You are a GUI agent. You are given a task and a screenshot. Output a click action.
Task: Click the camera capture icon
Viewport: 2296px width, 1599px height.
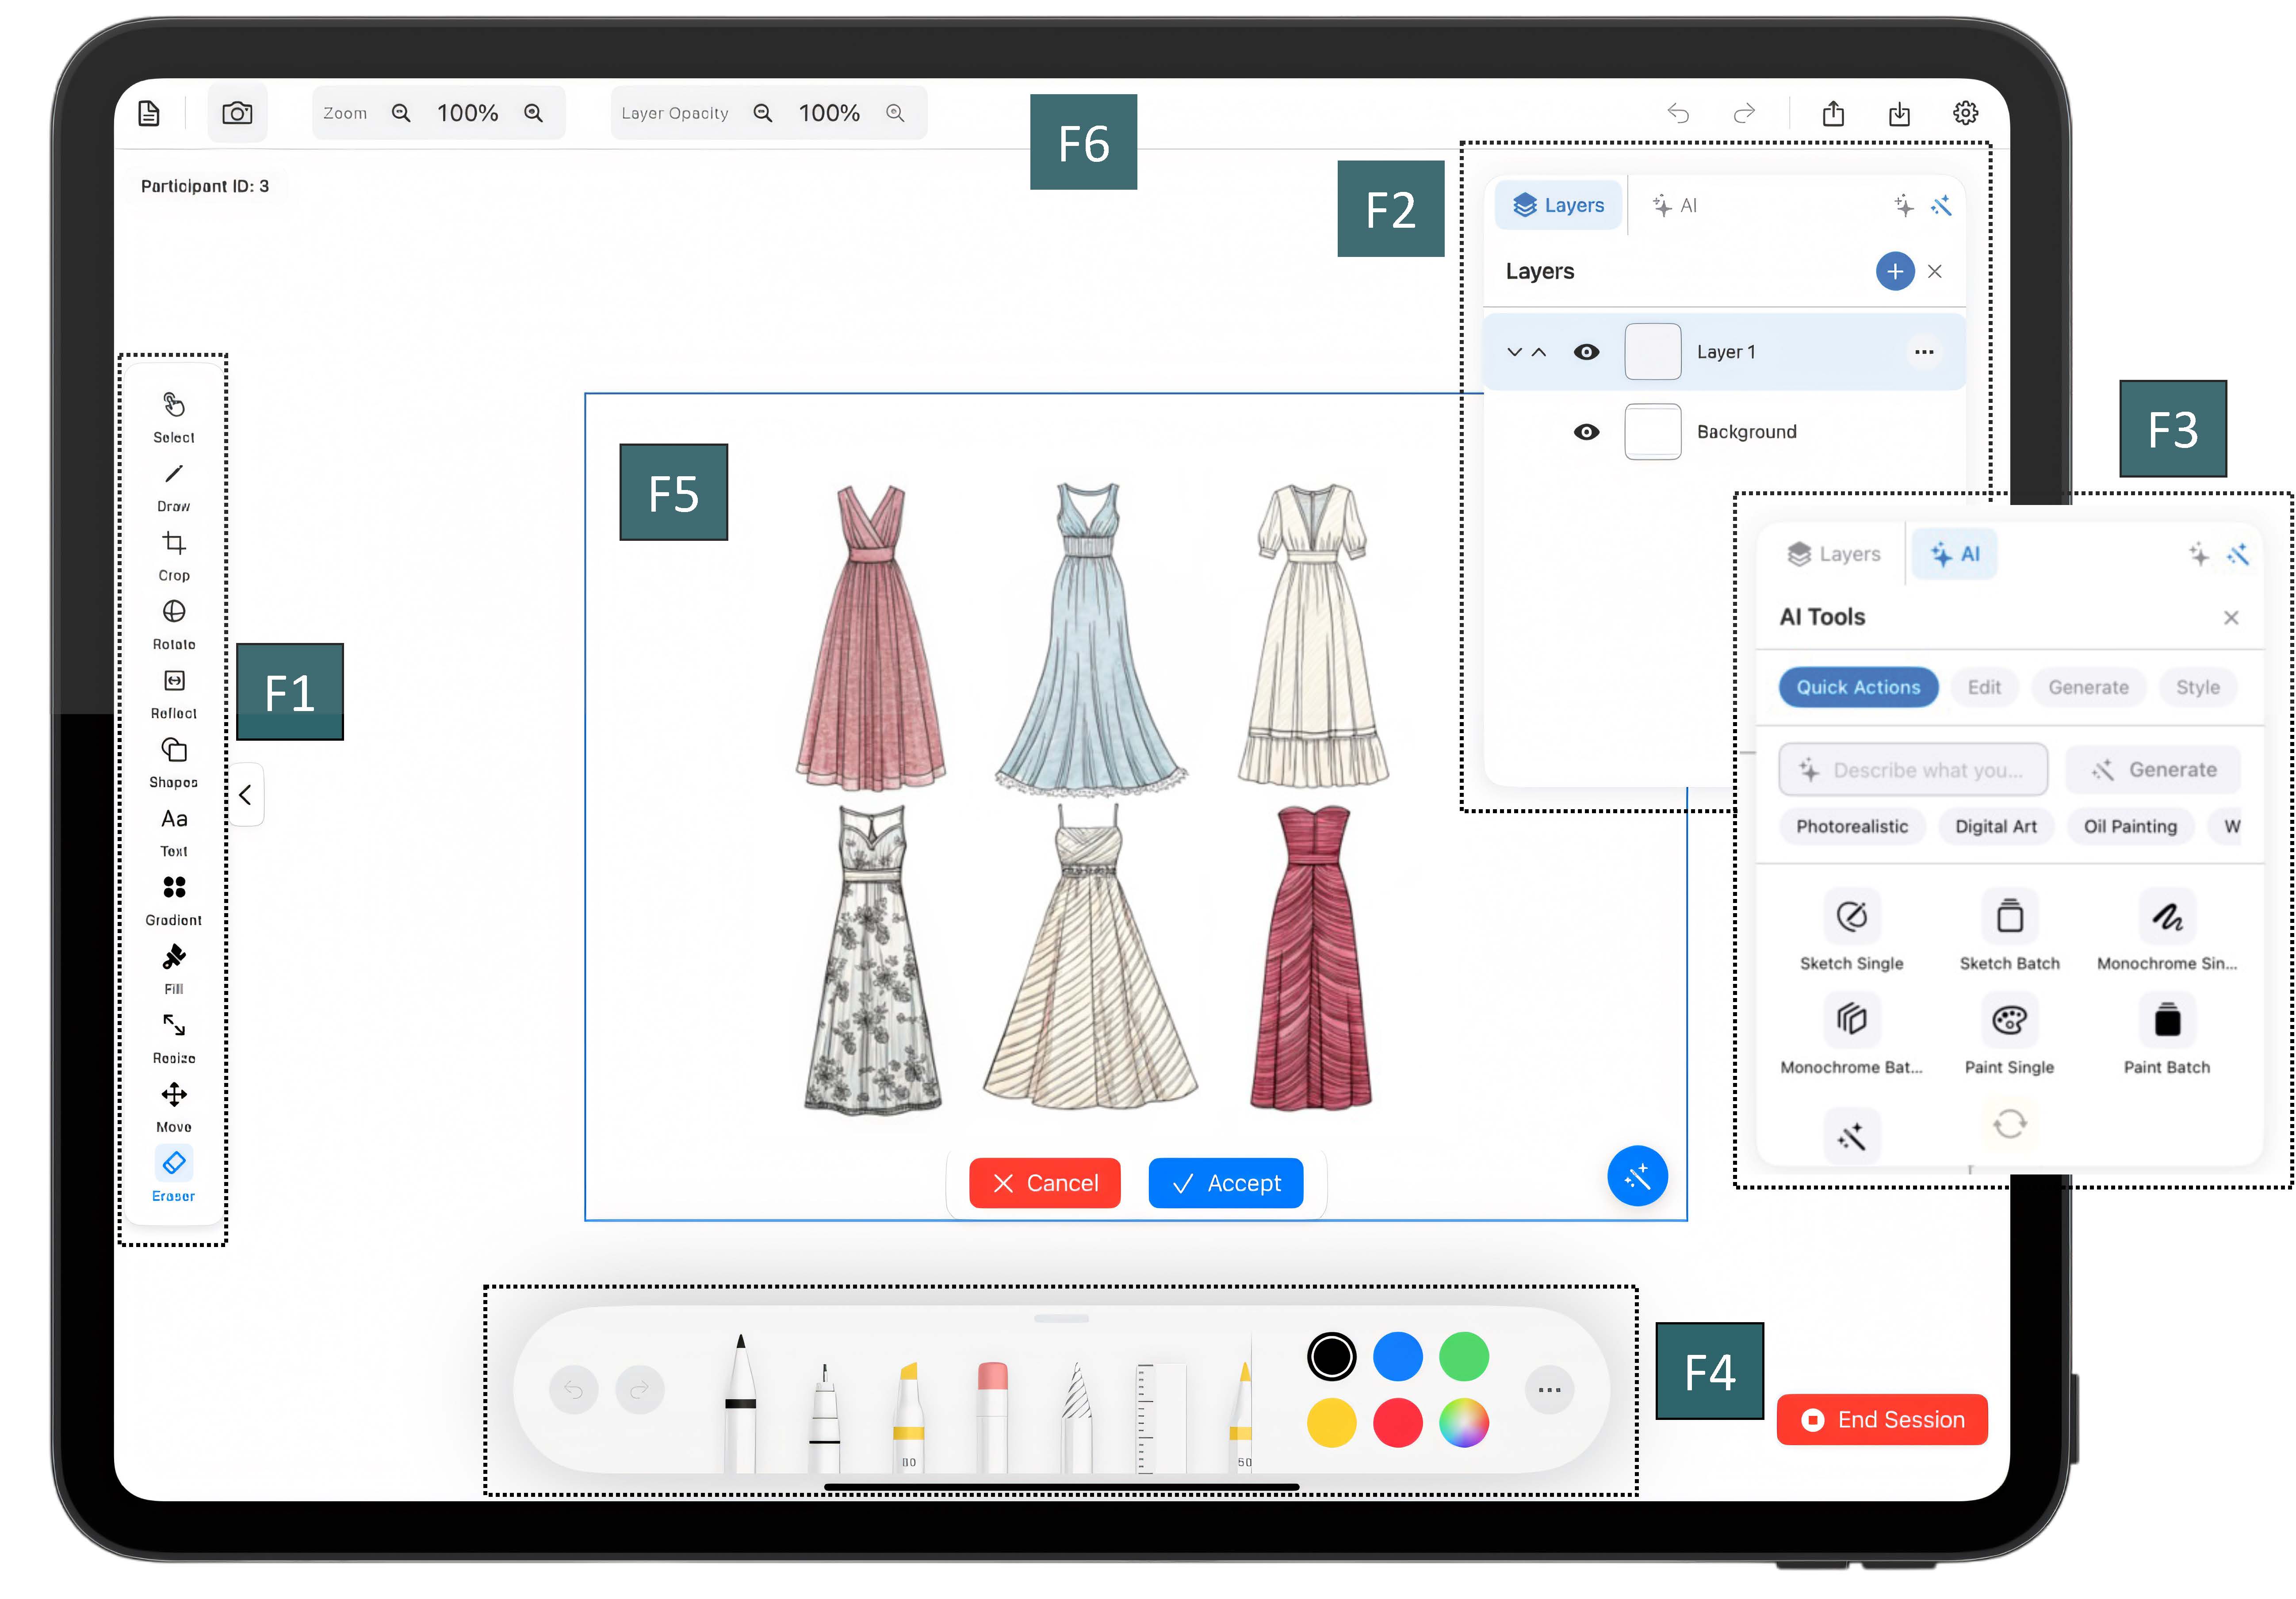(237, 113)
